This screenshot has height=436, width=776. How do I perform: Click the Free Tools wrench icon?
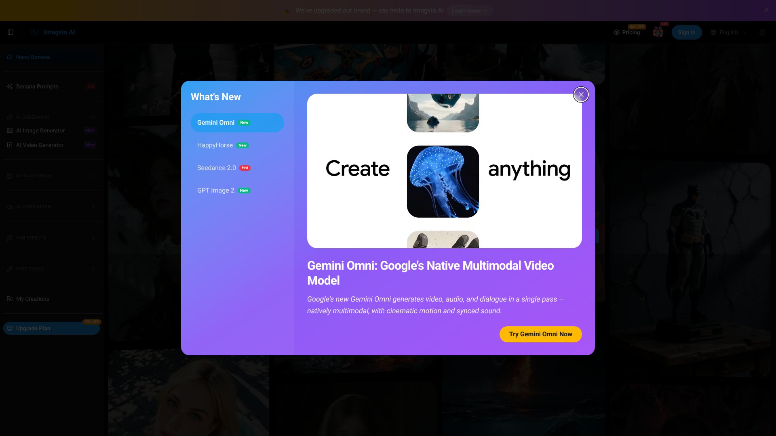[x=10, y=269]
